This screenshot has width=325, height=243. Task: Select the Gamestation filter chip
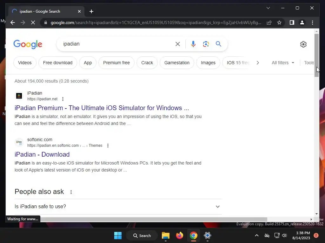click(x=177, y=63)
